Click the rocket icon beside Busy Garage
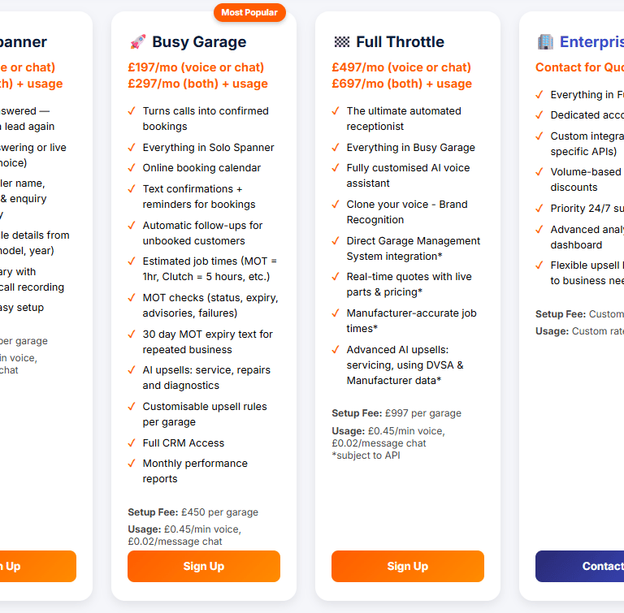The height and width of the screenshot is (613, 624). coord(138,41)
